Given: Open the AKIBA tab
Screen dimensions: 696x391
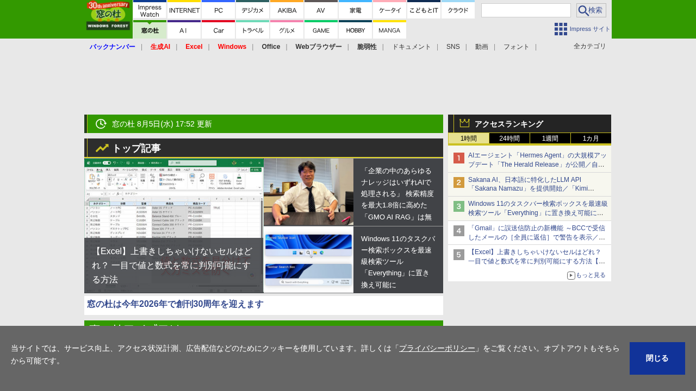Looking at the screenshot, I should (287, 10).
